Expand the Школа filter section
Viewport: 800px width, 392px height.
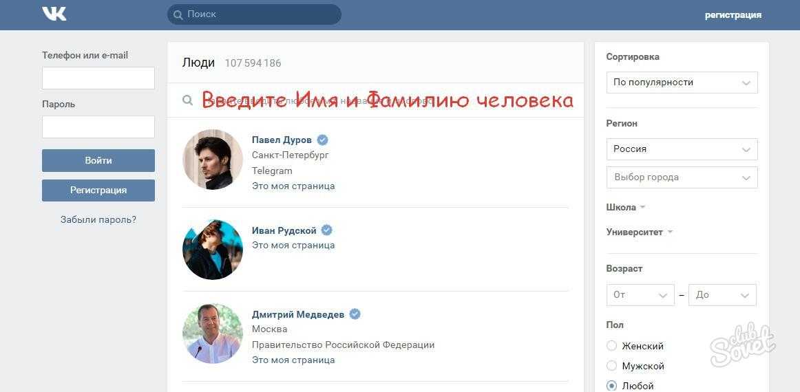(626, 207)
